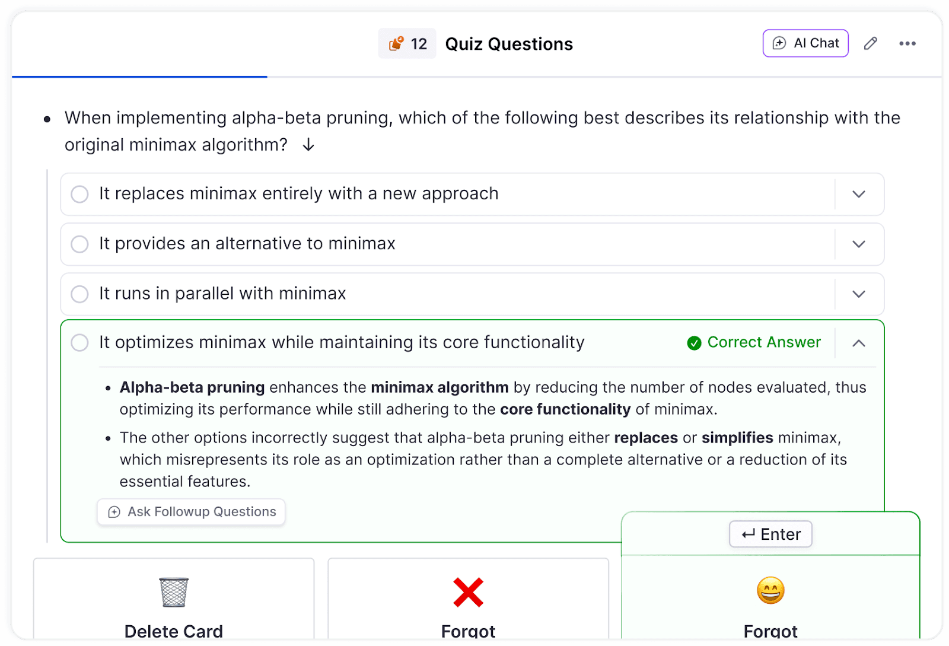Click the blue quiz progress bar

click(139, 77)
